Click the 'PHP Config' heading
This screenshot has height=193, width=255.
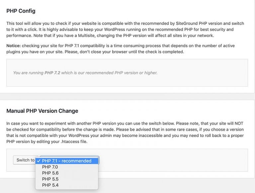pyautogui.click(x=21, y=11)
